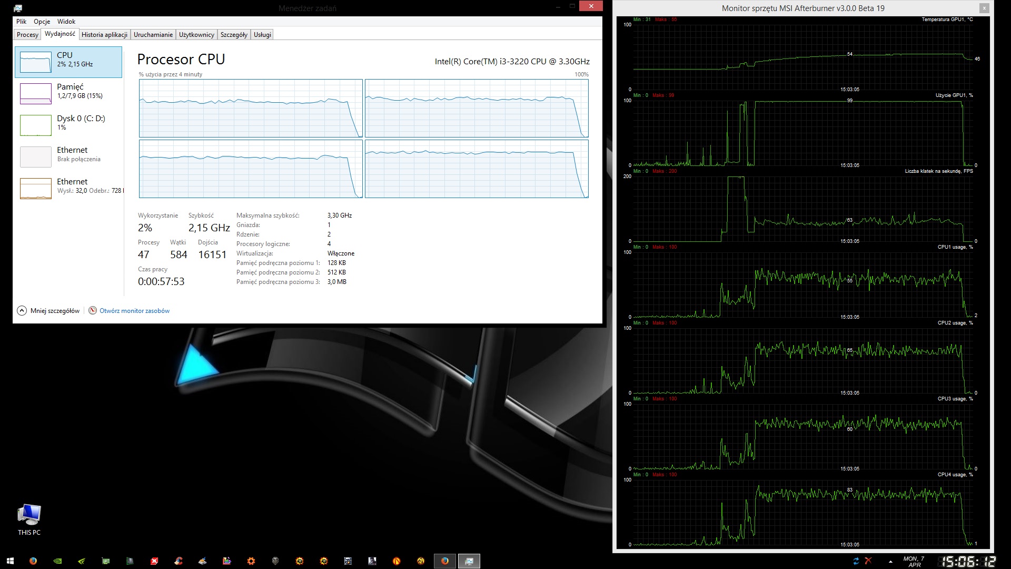Show hidden system tray icons
Viewport: 1011px width, 569px height.
tap(890, 562)
